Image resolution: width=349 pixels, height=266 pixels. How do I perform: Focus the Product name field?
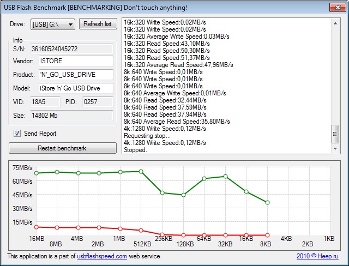[x=75, y=75]
